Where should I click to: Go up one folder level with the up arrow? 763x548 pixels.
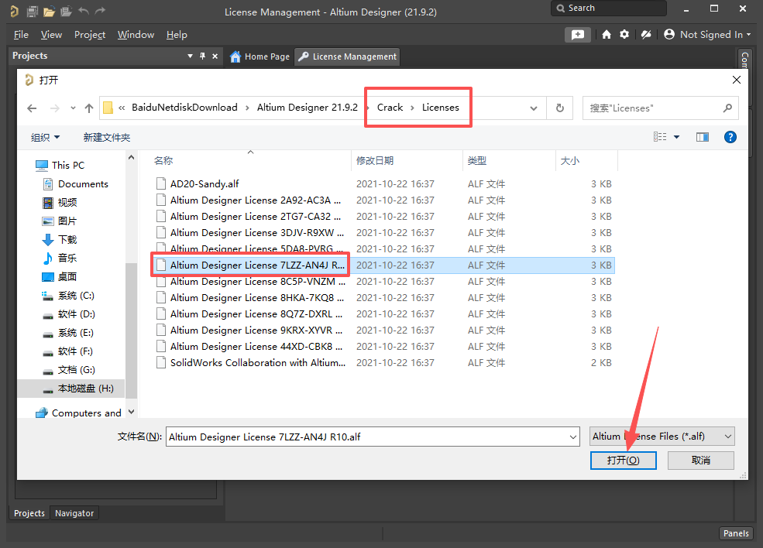tap(89, 108)
